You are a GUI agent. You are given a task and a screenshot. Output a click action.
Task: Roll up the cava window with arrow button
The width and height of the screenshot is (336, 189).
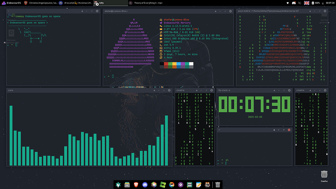click(x=154, y=91)
